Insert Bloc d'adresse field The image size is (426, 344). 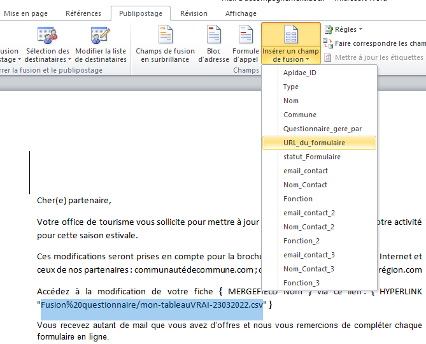tap(213, 44)
